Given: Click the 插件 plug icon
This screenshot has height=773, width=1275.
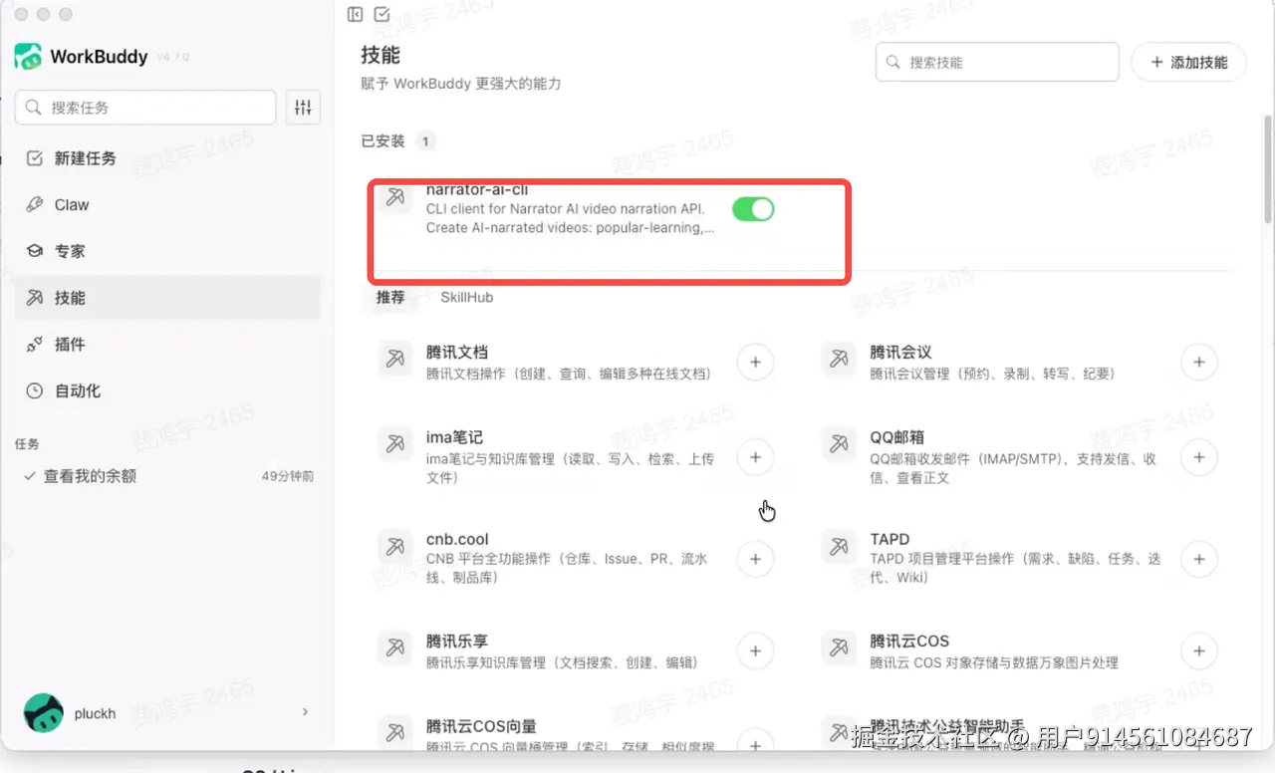Looking at the screenshot, I should pyautogui.click(x=35, y=345).
